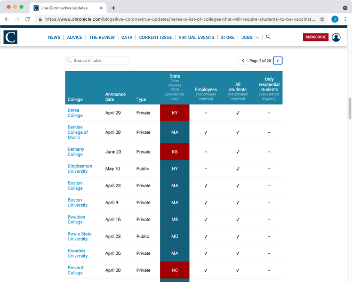Image resolution: width=352 pixels, height=282 pixels.
Task: Expand the JOBS dropdown chevron
Action: click(x=258, y=37)
